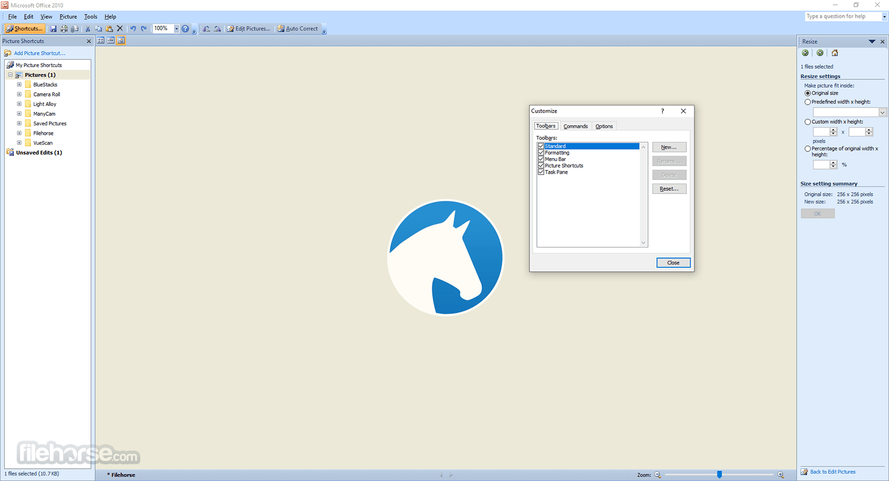Switch to Options tab in Customize
This screenshot has height=481, width=889.
604,126
